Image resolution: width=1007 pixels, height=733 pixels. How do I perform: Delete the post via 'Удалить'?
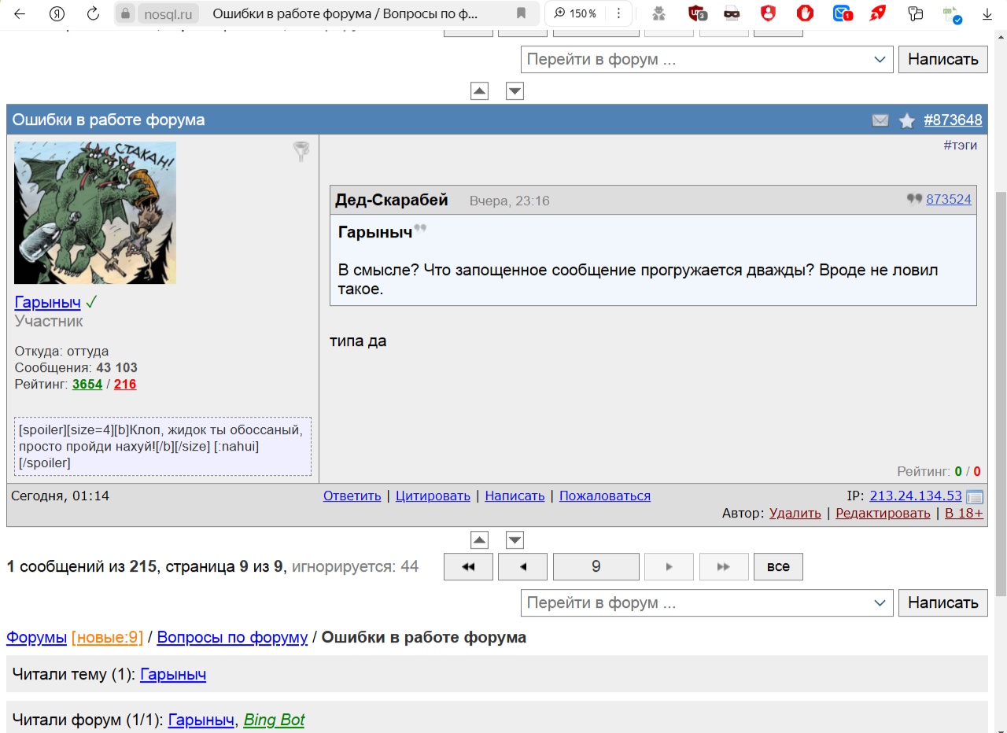coord(795,513)
